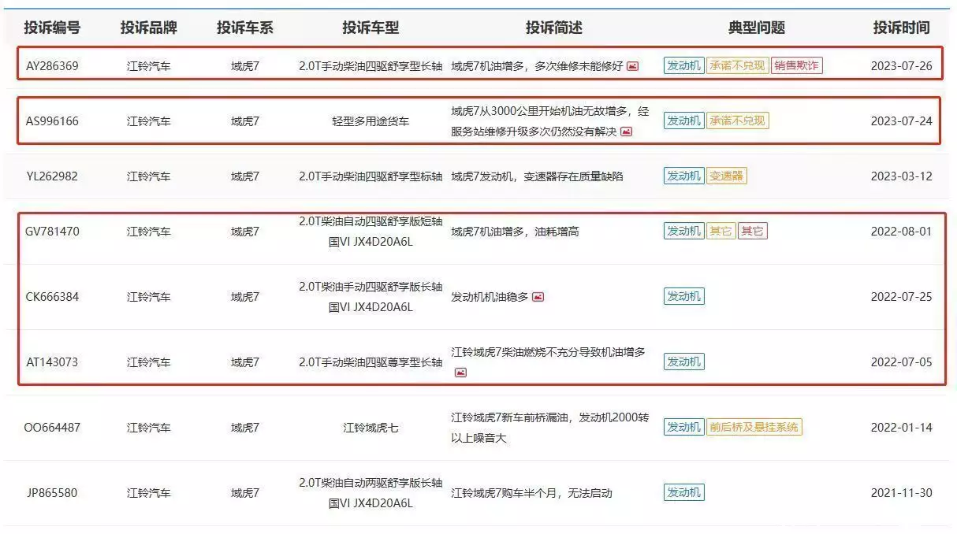
Task: Click 发动机 tag in GV781470 row
Action: (683, 231)
